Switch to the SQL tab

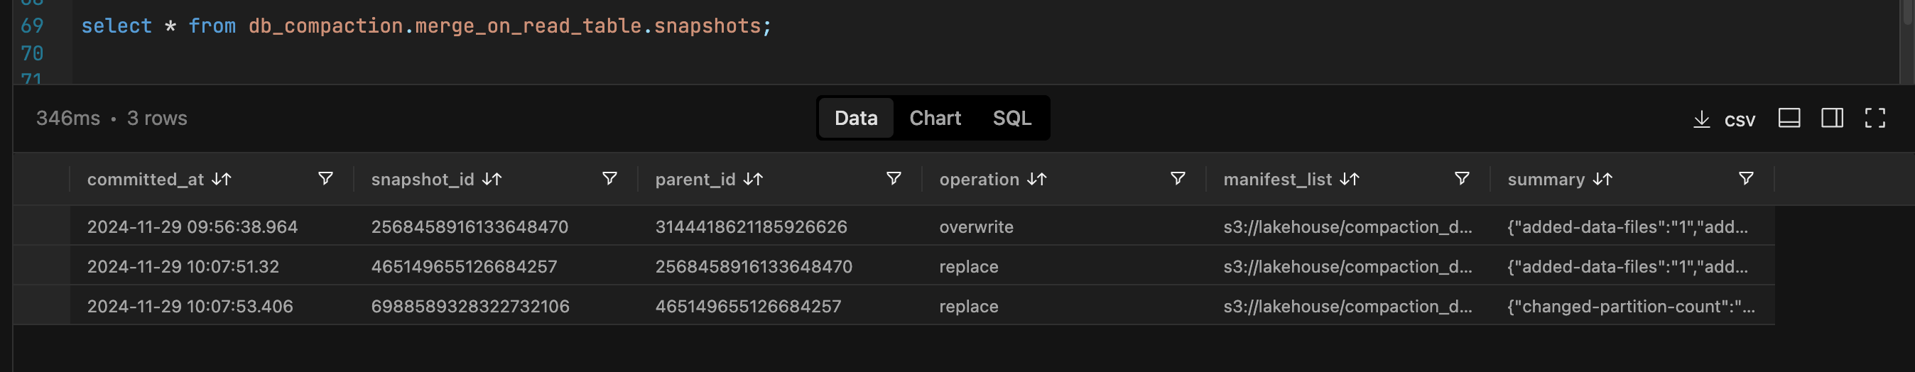click(1011, 118)
